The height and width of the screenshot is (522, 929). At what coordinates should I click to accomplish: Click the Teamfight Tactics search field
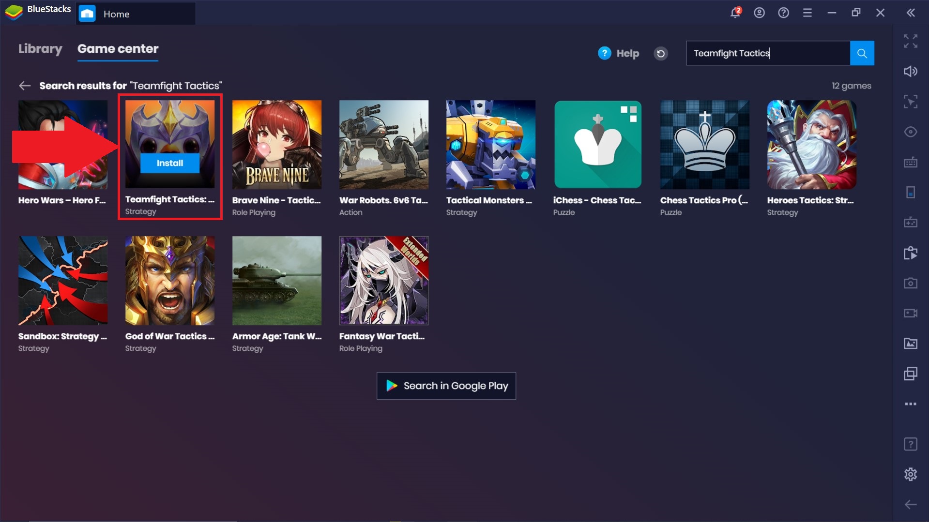coord(768,53)
